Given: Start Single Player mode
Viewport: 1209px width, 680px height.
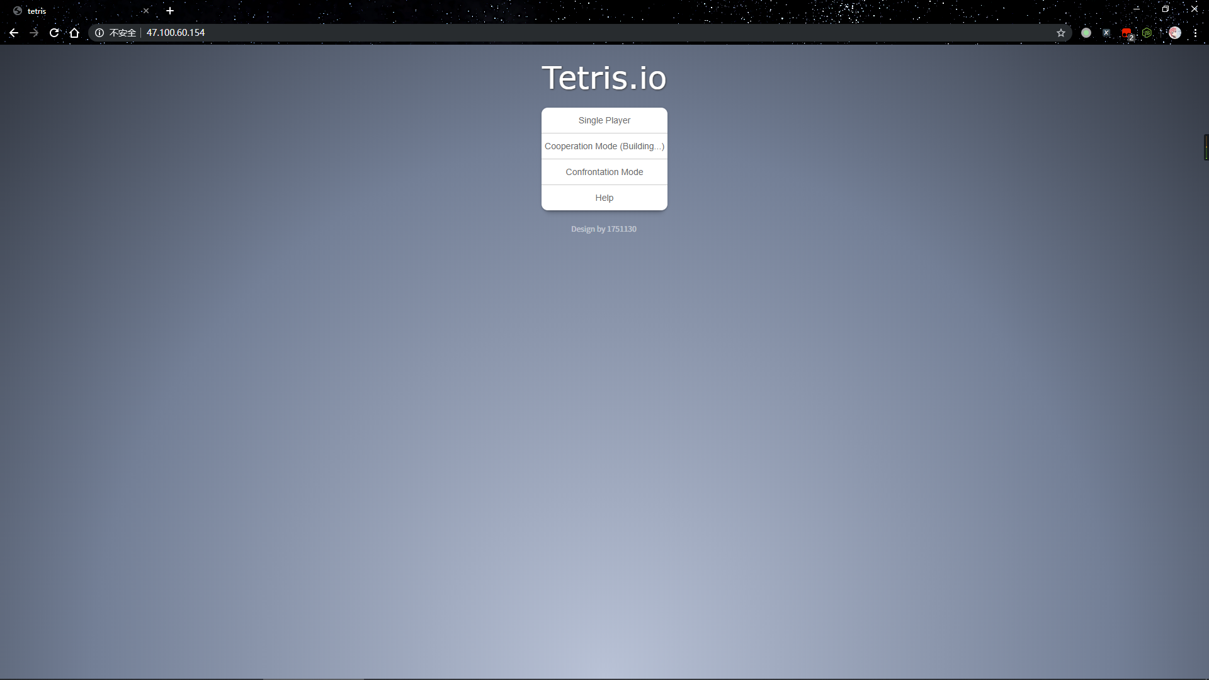Looking at the screenshot, I should [604, 120].
